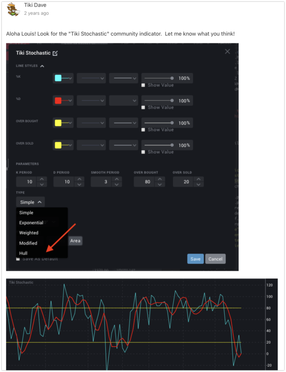Open %K line style dropdown
Image resolution: width=286 pixels, height=372 pixels.
coord(123,78)
